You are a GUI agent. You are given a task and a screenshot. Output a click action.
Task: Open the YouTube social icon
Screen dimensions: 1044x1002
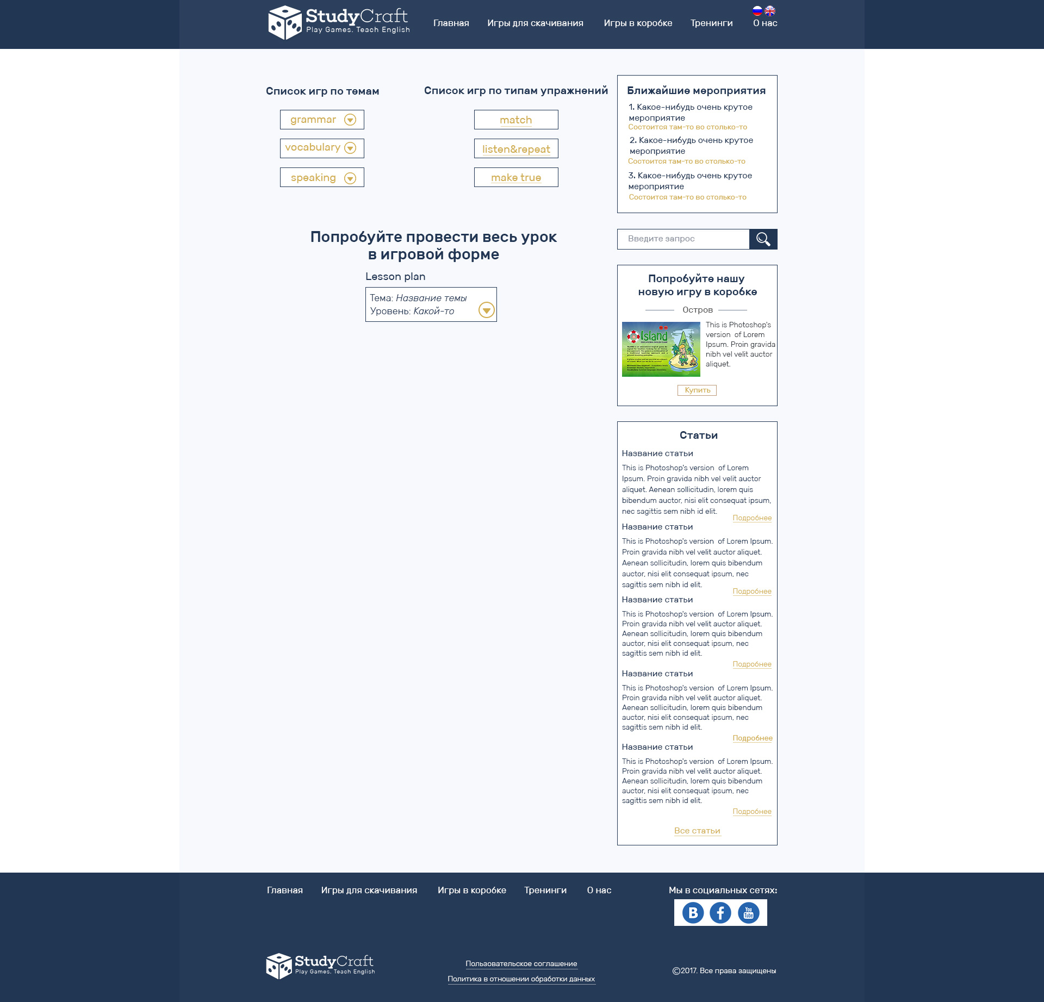pyautogui.click(x=749, y=912)
